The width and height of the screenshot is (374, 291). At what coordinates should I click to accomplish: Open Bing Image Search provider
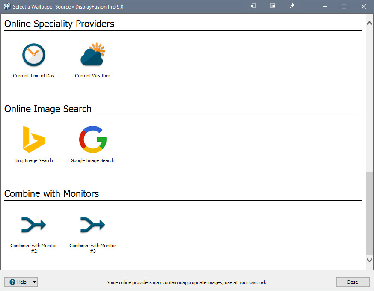[x=33, y=143]
